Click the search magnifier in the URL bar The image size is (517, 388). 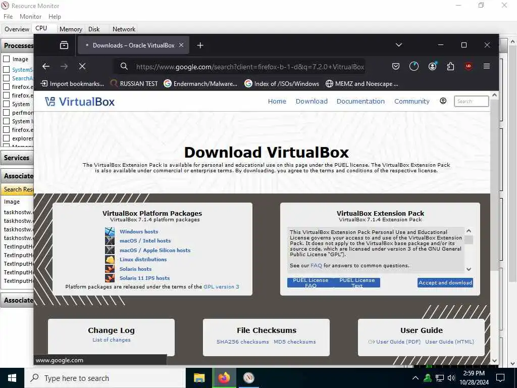pos(124,66)
